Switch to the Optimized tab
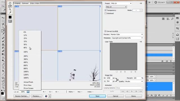Viewport: 180px width, 101px height. pyautogui.click(x=25, y=3)
